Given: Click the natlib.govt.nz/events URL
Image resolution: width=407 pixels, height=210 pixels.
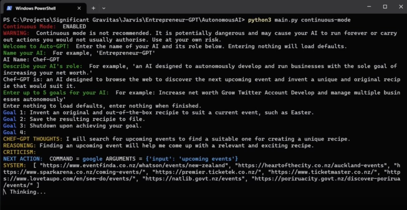Looking at the screenshot, I should [x=195, y=179].
